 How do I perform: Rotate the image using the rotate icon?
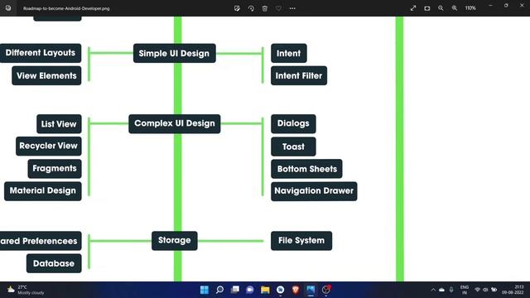[x=251, y=8]
